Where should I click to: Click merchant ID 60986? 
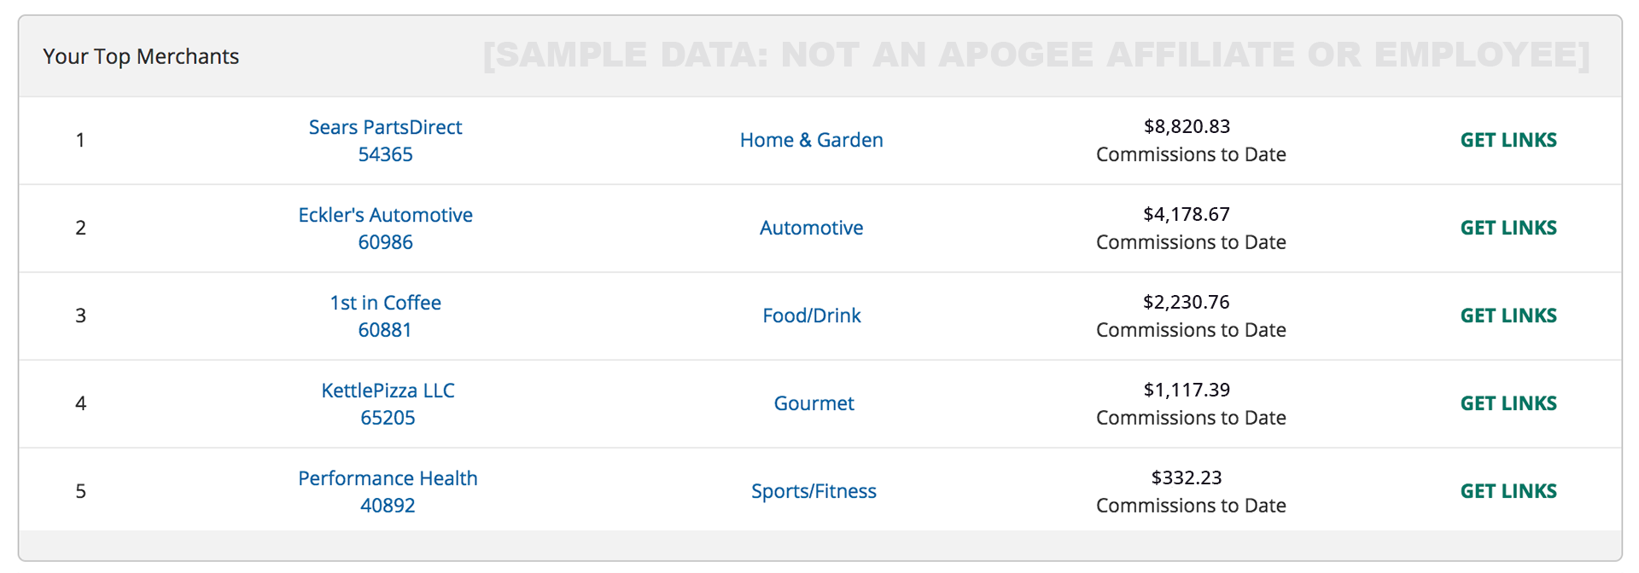click(x=385, y=242)
